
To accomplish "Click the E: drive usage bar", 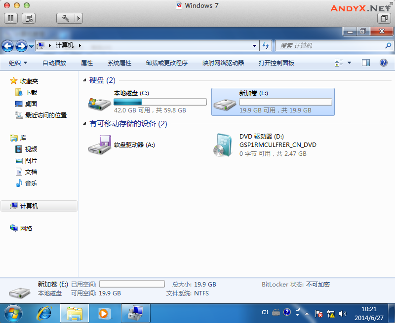I will tap(285, 102).
